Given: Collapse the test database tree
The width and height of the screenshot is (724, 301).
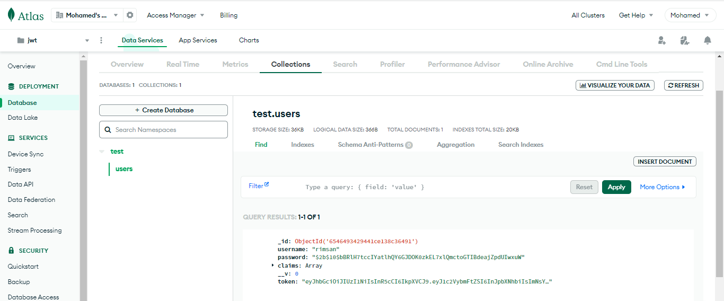Looking at the screenshot, I should coord(102,152).
